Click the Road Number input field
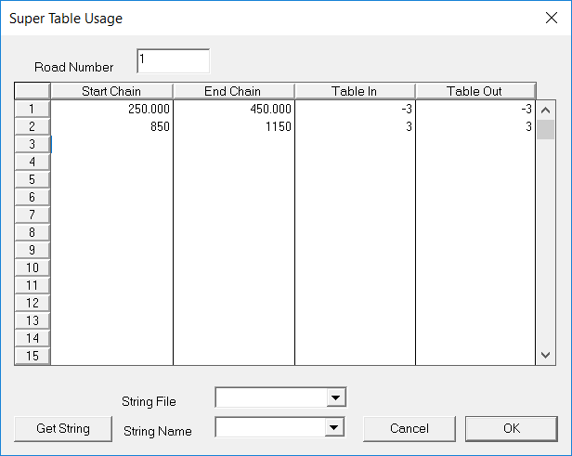 (173, 60)
